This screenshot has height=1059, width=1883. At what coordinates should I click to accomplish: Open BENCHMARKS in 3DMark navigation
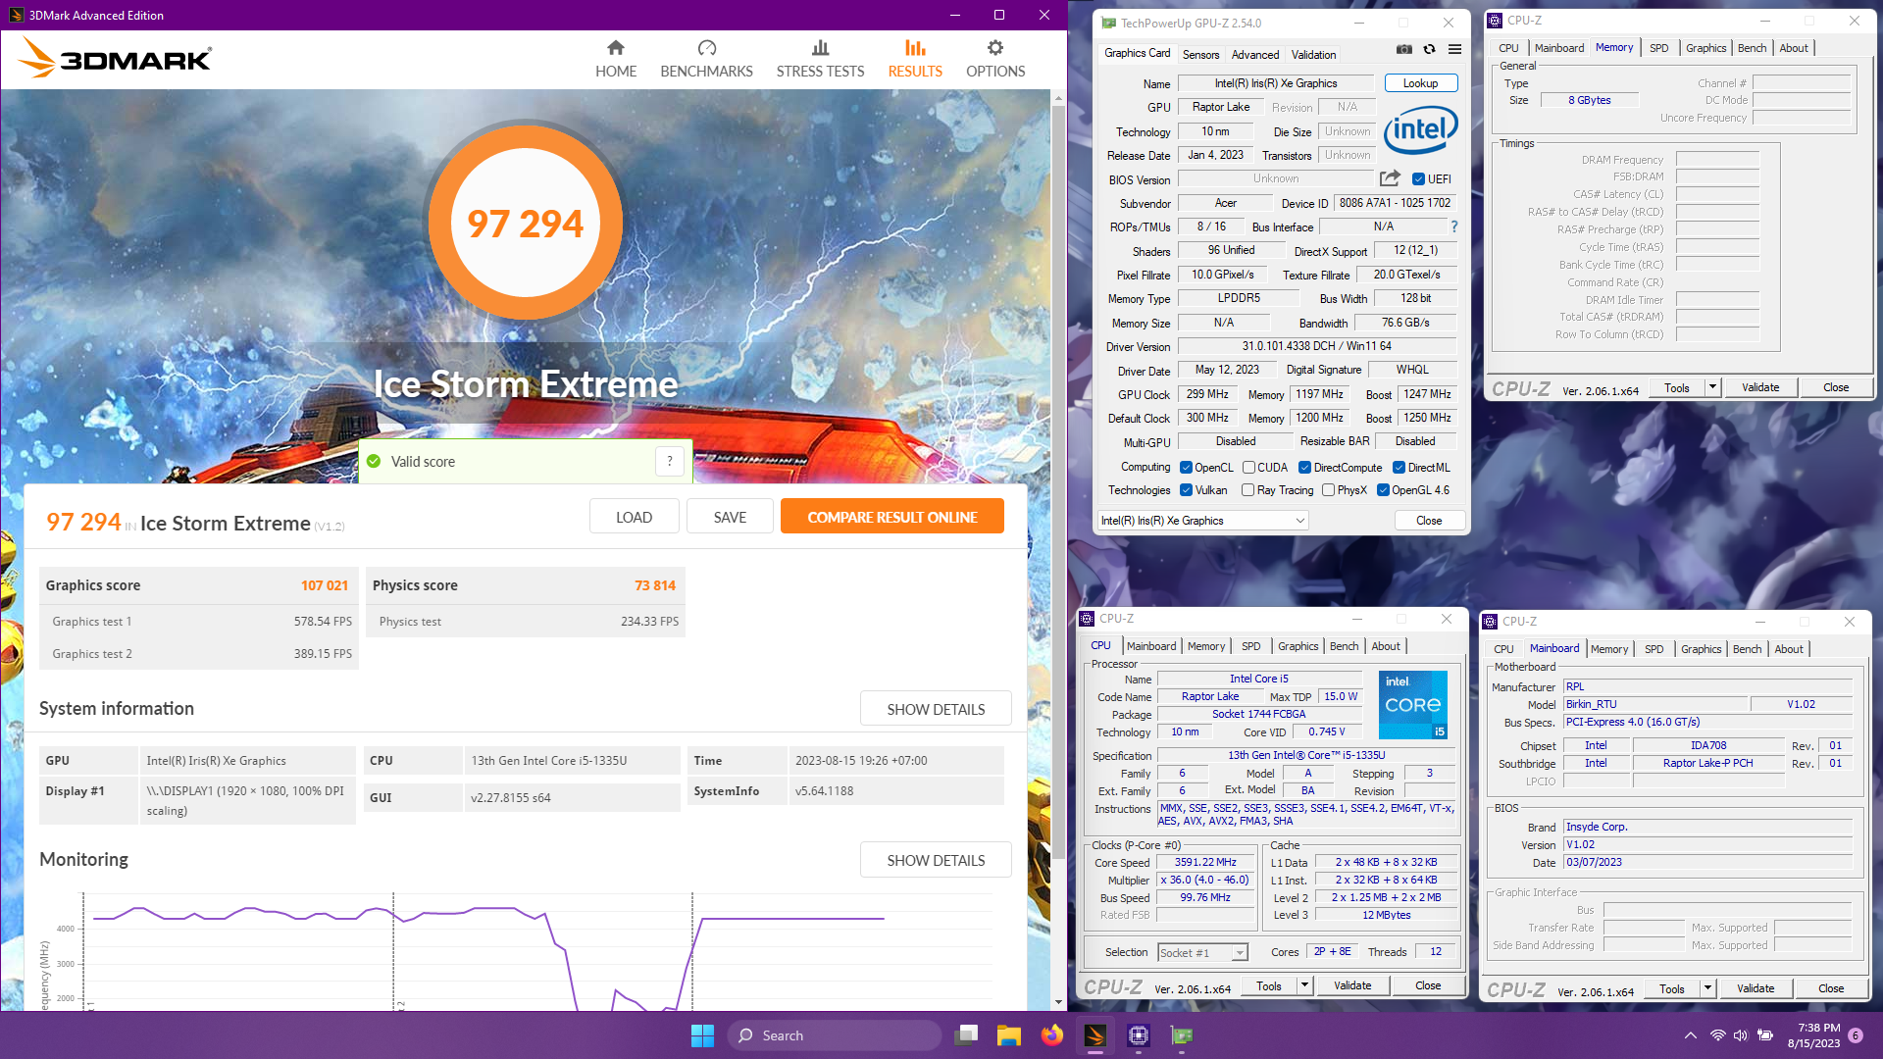tap(706, 59)
